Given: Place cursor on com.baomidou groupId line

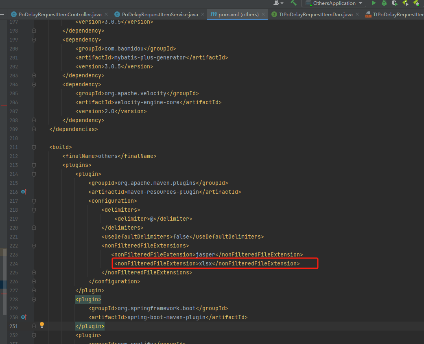Looking at the screenshot, I should point(125,49).
